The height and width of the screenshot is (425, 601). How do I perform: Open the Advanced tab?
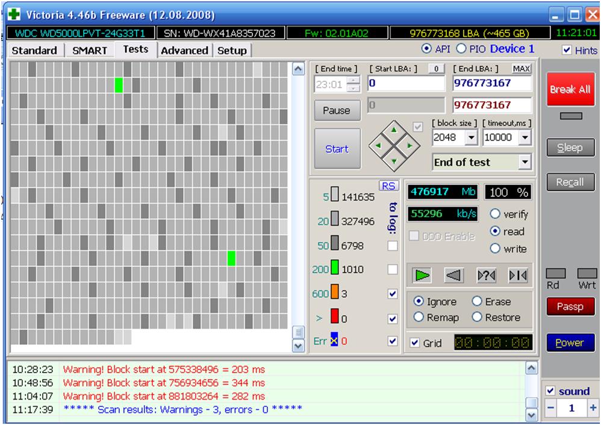[x=184, y=51]
